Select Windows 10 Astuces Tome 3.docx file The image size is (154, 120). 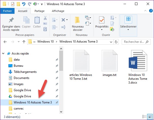138,67
